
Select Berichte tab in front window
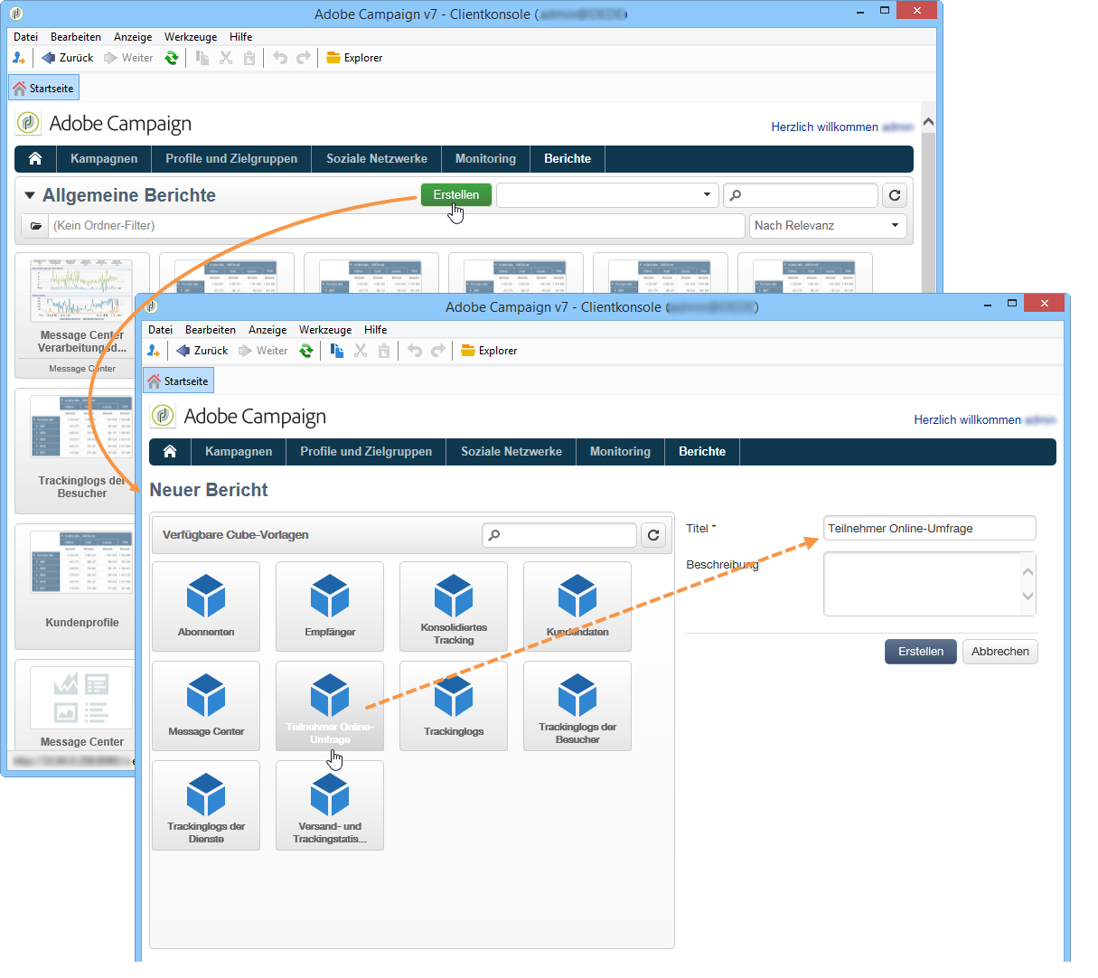pos(702,451)
